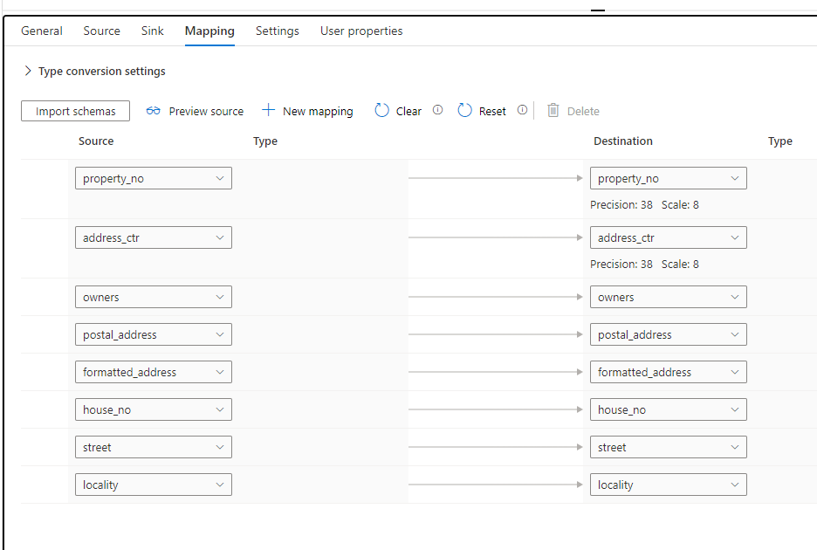Click the New mapping plus icon
Viewport: 817px width, 550px height.
(269, 111)
